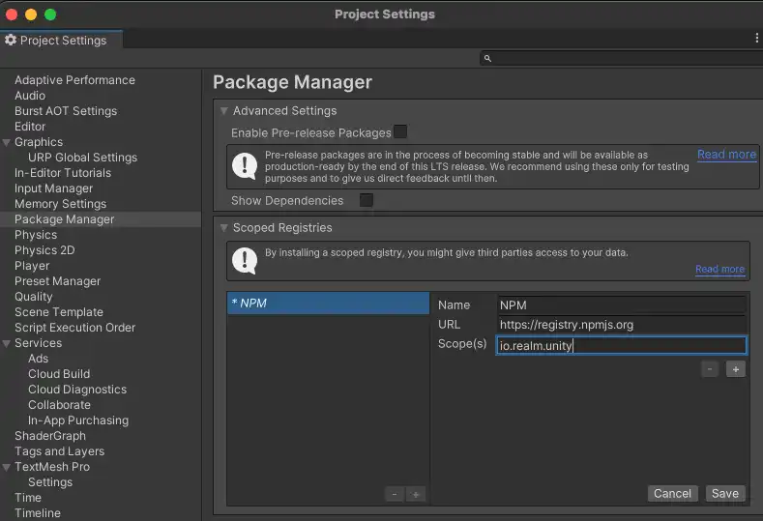Click the minus icon to remove scope
Screen dimensions: 763x521
tap(710, 369)
